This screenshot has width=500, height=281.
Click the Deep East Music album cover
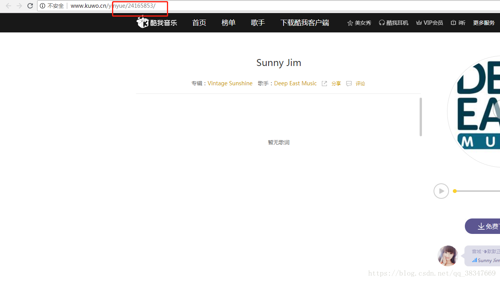pyautogui.click(x=474, y=111)
